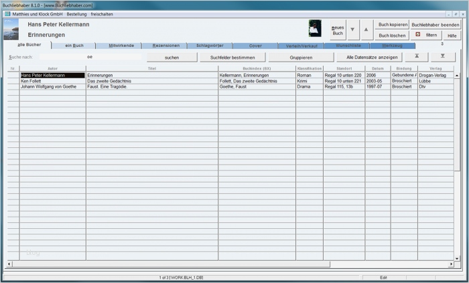Switch to the Wunschliste tab
The height and width of the screenshot is (283, 469).
pyautogui.click(x=348, y=45)
